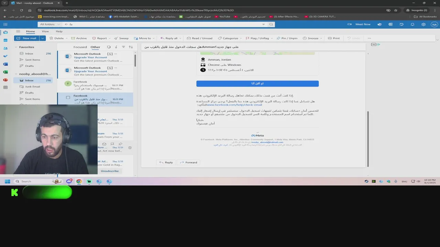Open Discord from the taskbar
440x247 pixels.
(69, 181)
